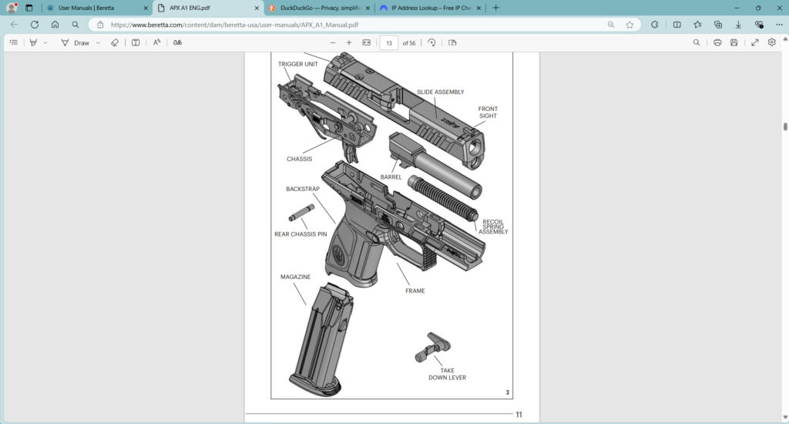
Task: Search within the PDF document
Action: click(697, 43)
